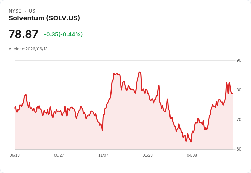Select the At close:2026/06/13 date text
The height and width of the screenshot is (173, 251).
point(28,49)
